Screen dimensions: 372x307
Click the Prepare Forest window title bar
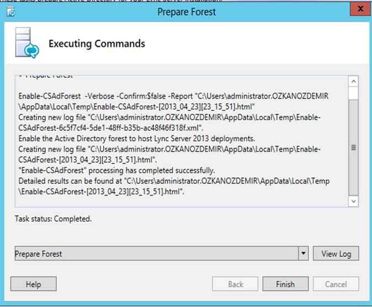(x=187, y=12)
